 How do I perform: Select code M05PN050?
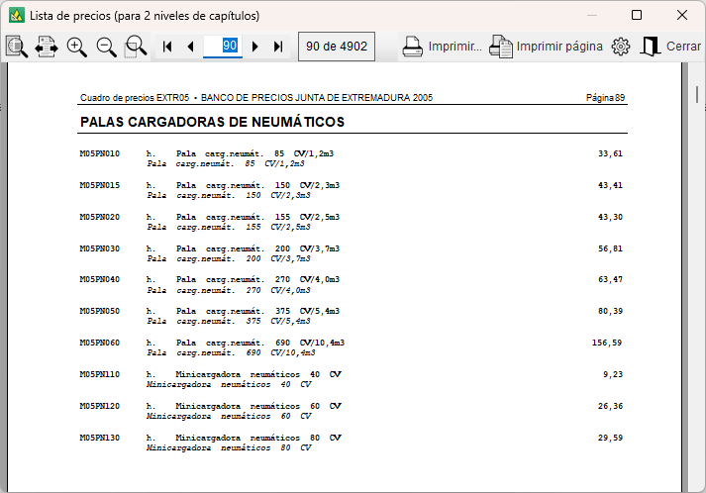[99, 311]
